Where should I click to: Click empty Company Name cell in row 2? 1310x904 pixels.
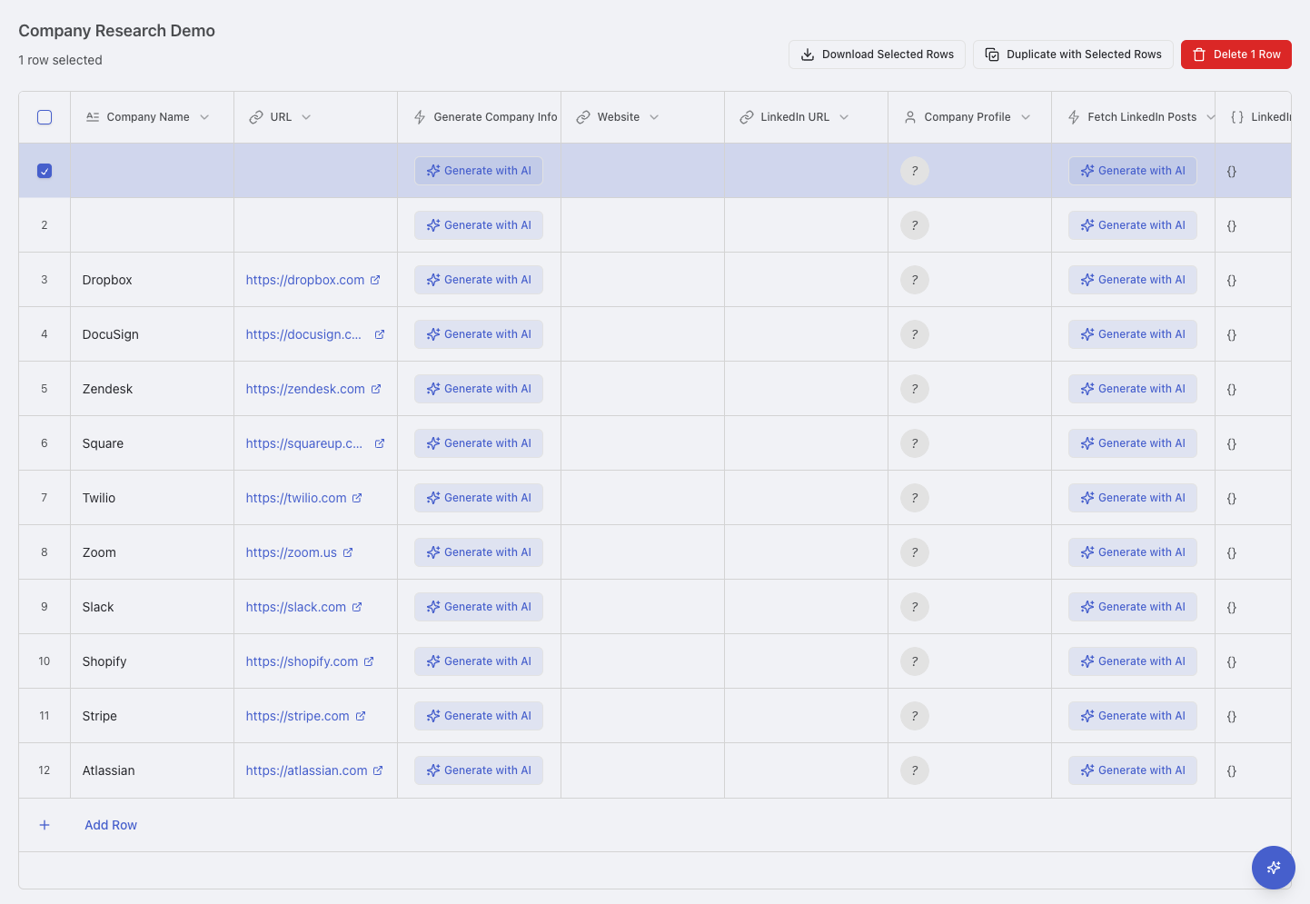click(153, 225)
